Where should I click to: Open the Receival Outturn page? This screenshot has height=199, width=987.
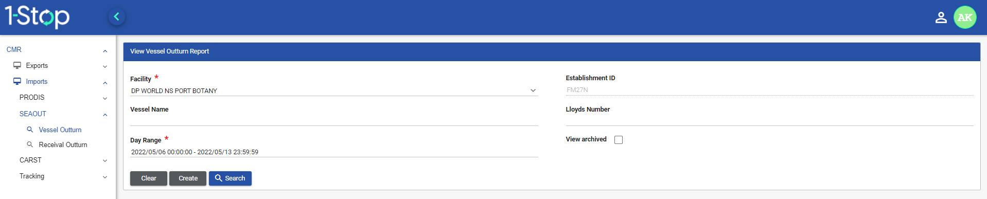pyautogui.click(x=63, y=144)
